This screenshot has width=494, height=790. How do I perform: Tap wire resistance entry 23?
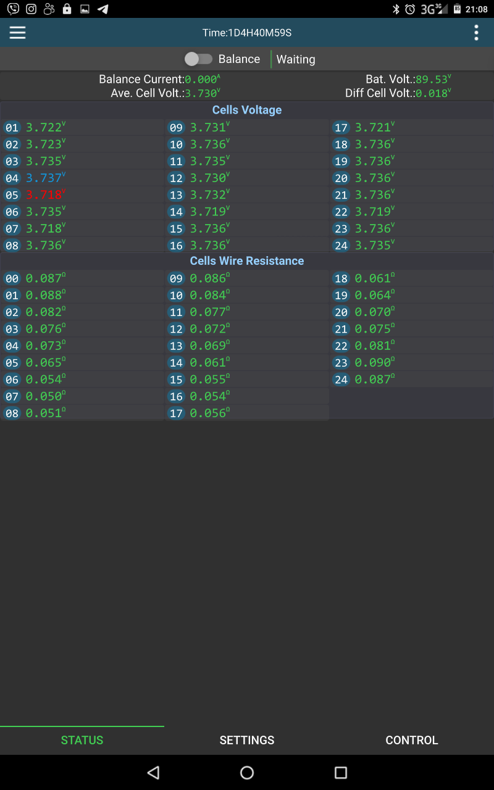[x=372, y=363]
